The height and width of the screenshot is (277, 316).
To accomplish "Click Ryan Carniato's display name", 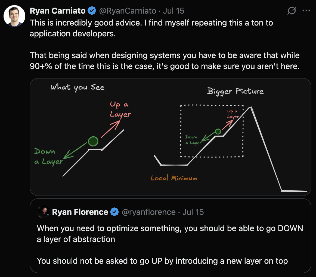I will (58, 11).
